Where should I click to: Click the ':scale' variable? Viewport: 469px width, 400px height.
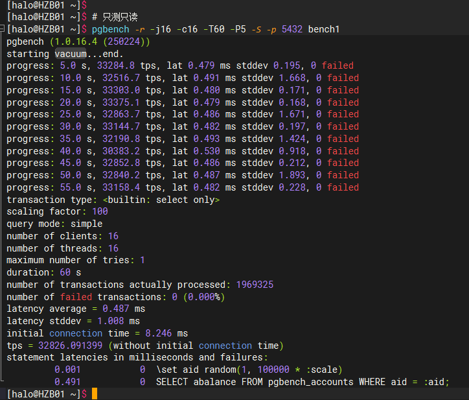point(321,370)
